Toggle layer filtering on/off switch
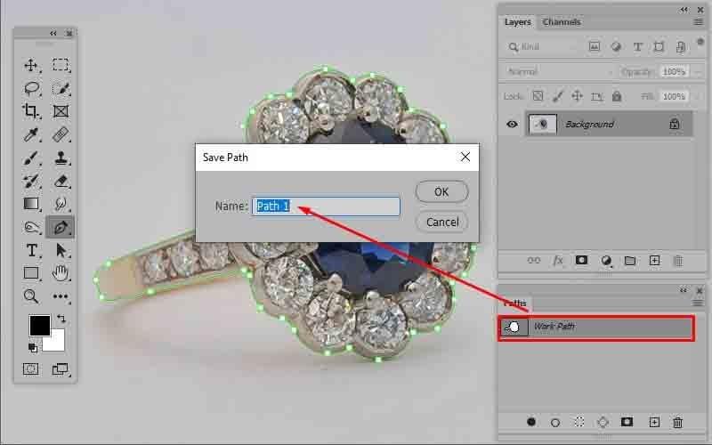The width and height of the screenshot is (712, 445). coord(700,42)
